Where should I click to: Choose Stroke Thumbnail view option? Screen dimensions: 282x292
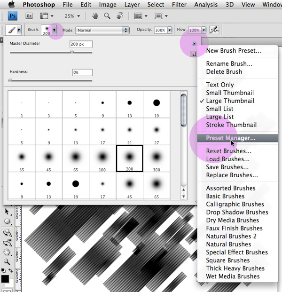pyautogui.click(x=238, y=125)
